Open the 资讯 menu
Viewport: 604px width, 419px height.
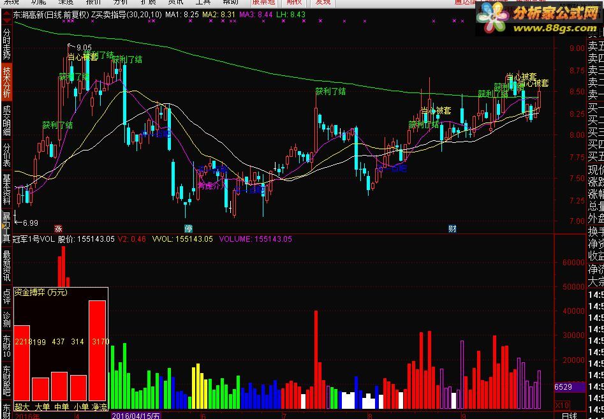tap(175, 2)
